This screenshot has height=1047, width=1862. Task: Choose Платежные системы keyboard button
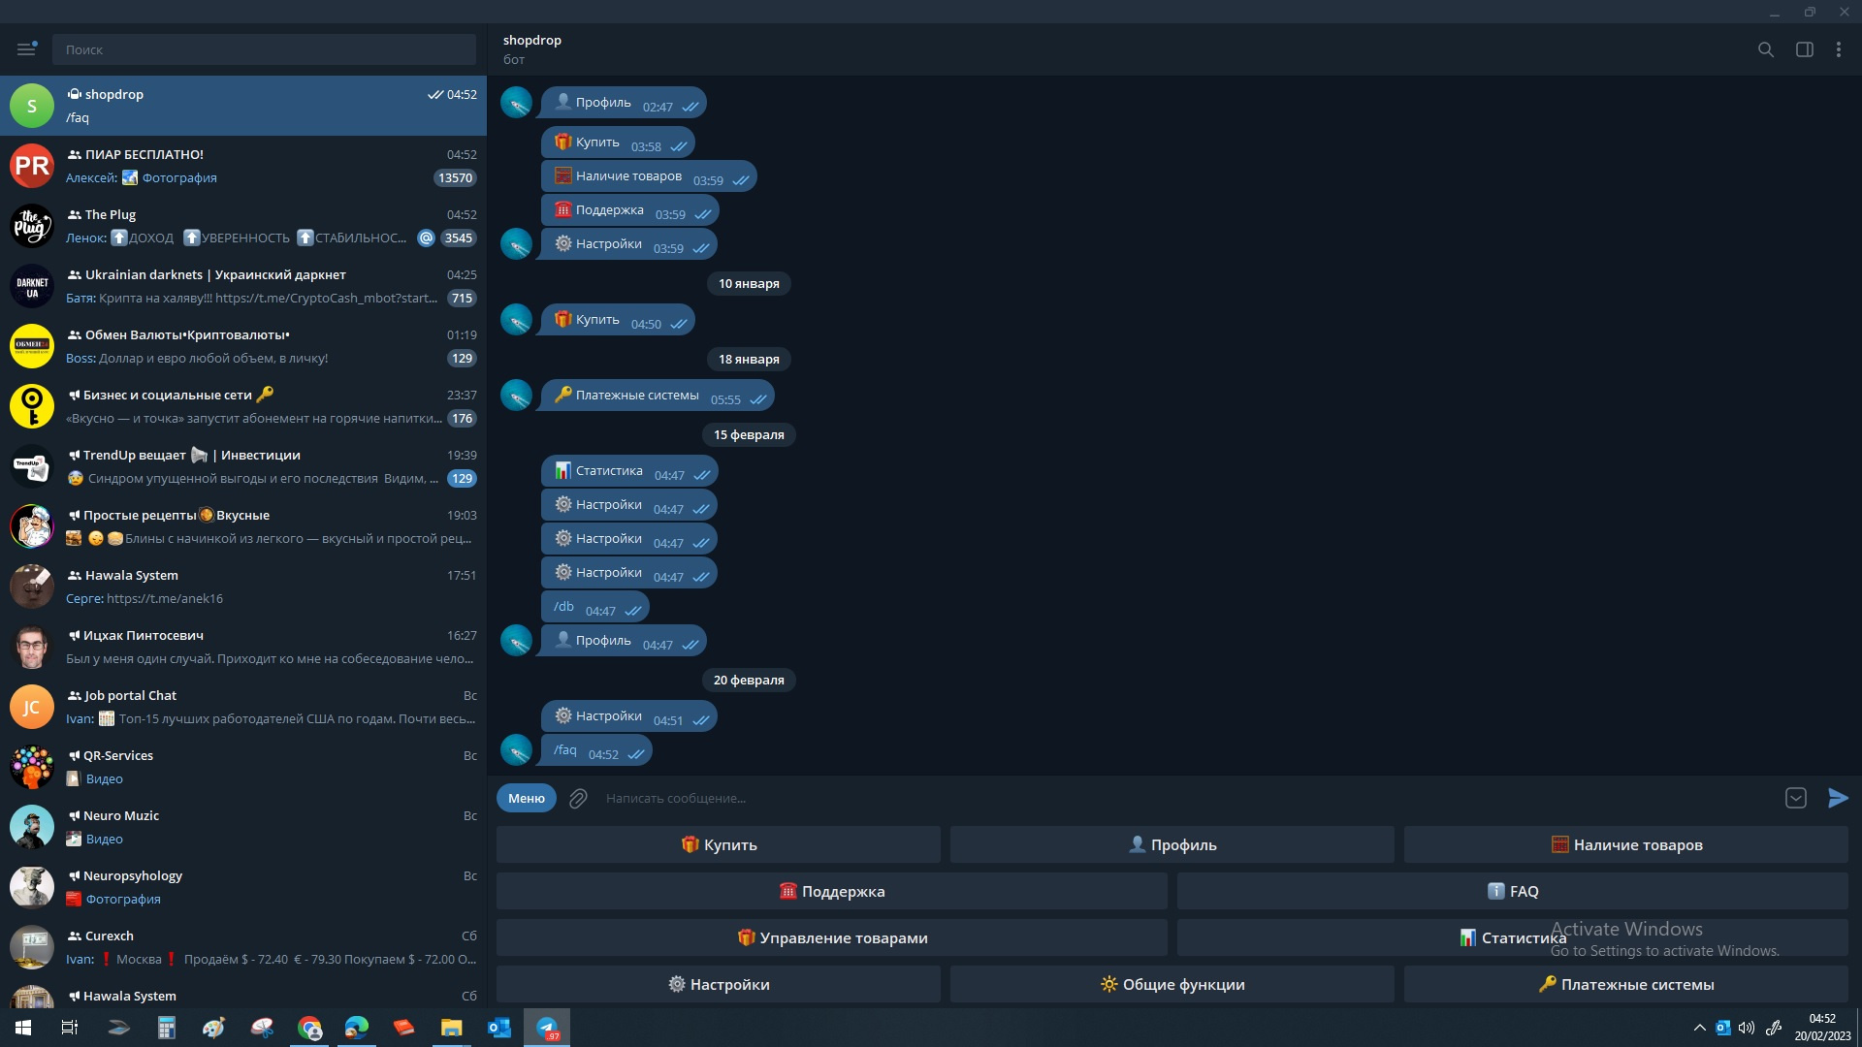pos(1626,984)
